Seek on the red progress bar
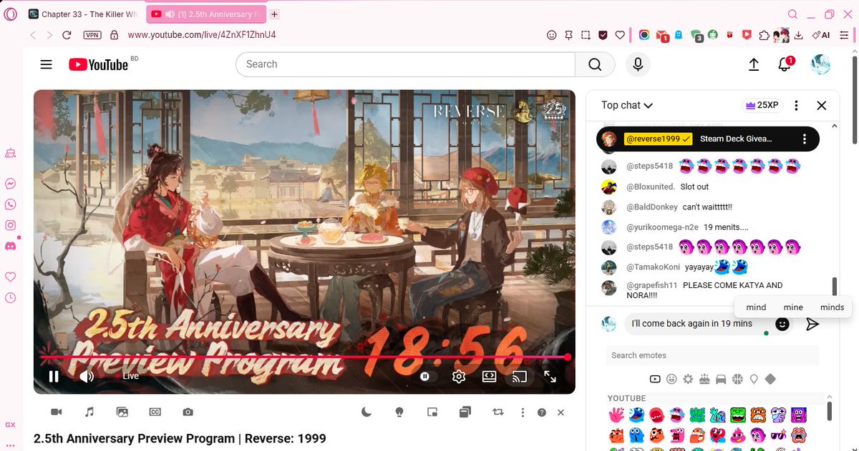The width and height of the screenshot is (859, 451). coord(304,357)
